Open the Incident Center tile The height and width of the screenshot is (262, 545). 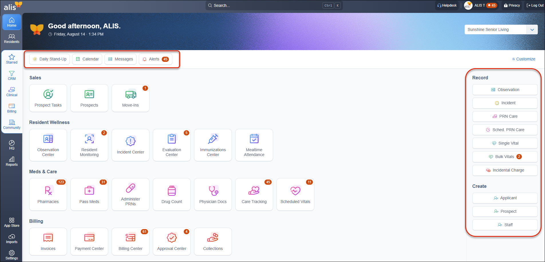coord(131,145)
